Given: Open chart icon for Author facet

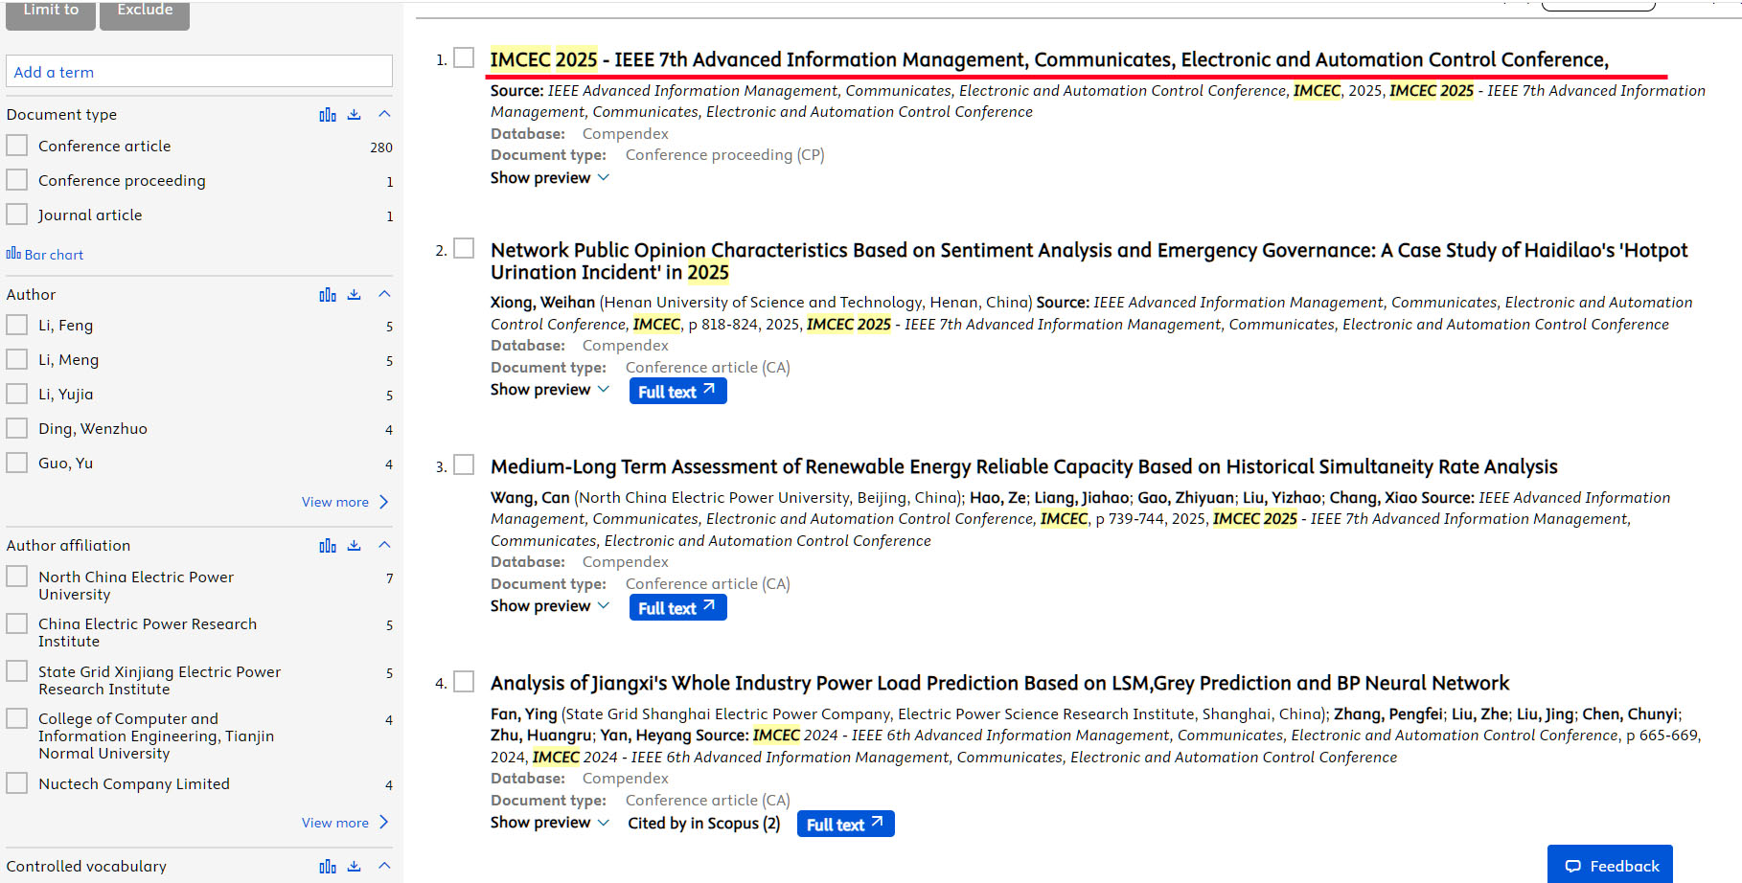Looking at the screenshot, I should coord(328,295).
